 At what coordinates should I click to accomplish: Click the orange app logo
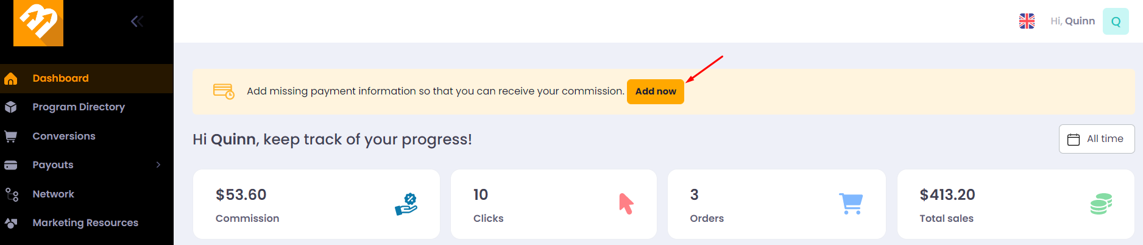(x=38, y=23)
